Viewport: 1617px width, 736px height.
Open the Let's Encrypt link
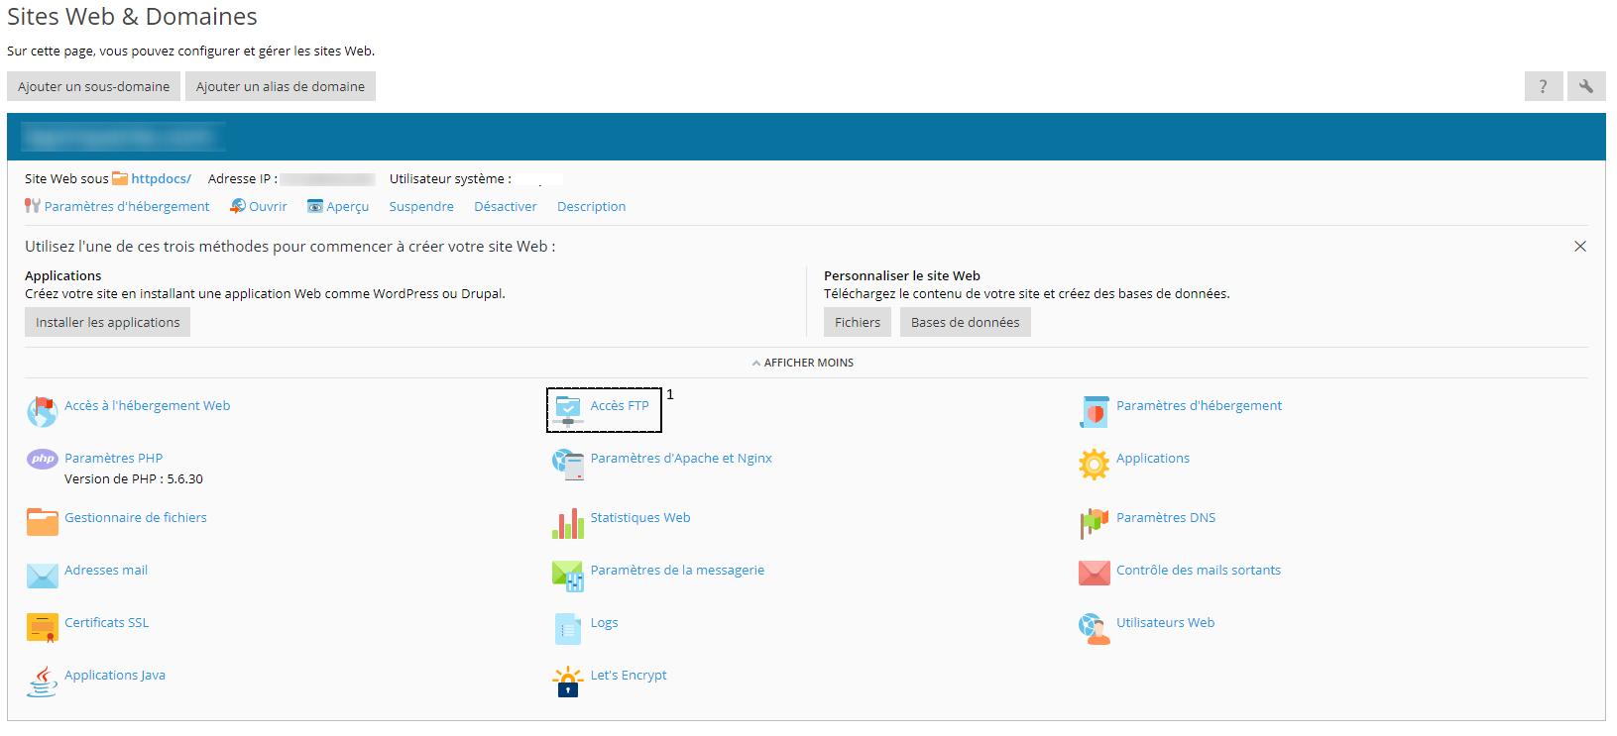(x=629, y=675)
